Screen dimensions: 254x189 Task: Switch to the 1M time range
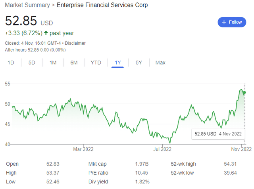click(x=53, y=63)
